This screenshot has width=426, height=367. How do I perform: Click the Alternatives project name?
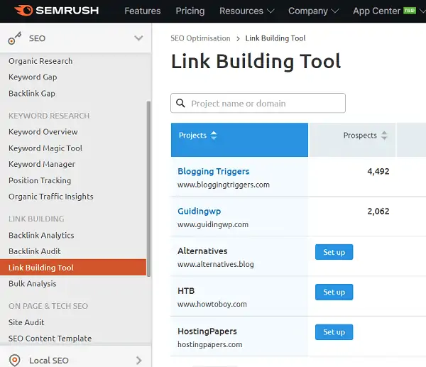(x=202, y=251)
